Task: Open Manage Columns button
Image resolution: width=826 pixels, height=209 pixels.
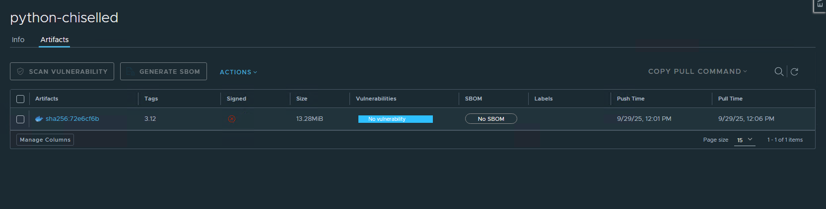Action: [x=45, y=140]
